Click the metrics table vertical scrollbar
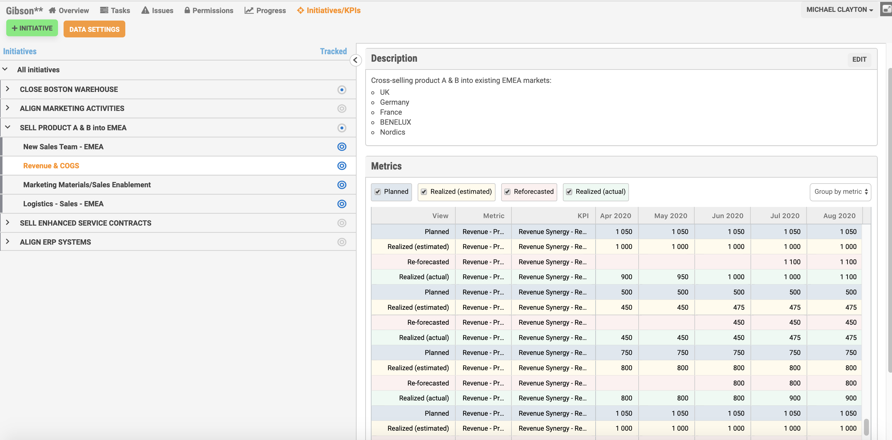Image resolution: width=892 pixels, height=440 pixels. pos(866,427)
